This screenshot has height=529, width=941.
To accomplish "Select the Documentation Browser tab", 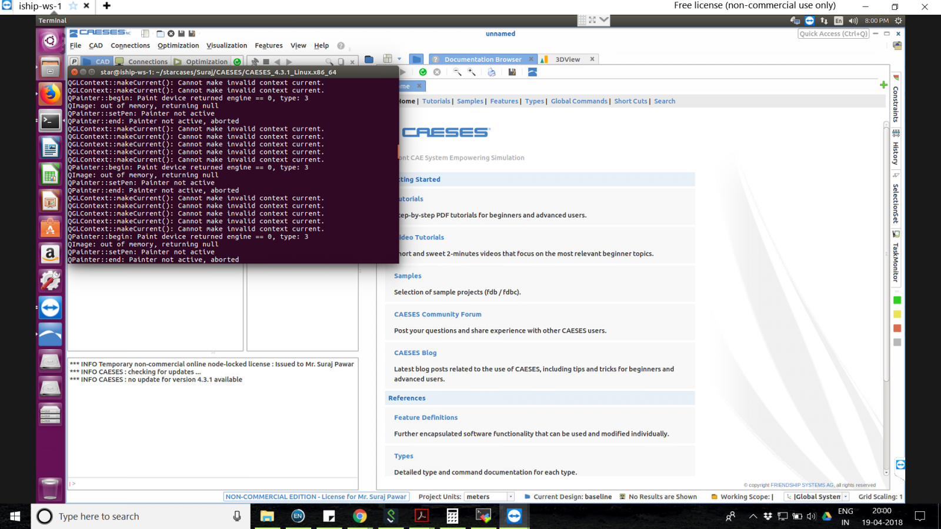I will pyautogui.click(x=482, y=59).
